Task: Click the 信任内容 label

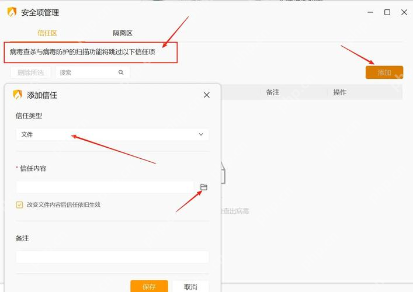Action: click(x=33, y=168)
